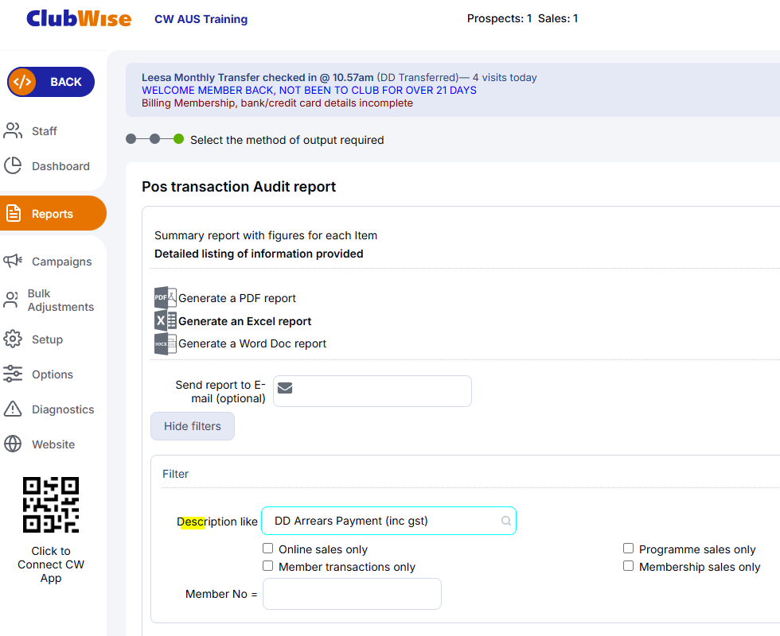Go to the Dashboard menu item
This screenshot has height=636, width=780.
[x=60, y=166]
